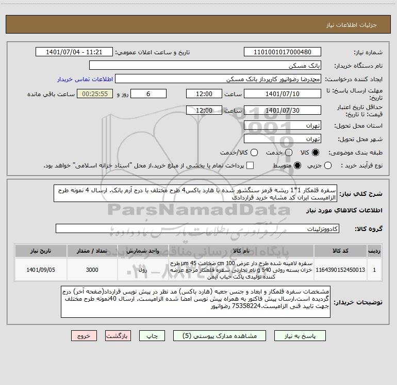
Task: Click the بازگشت back button
Action: (118, 336)
